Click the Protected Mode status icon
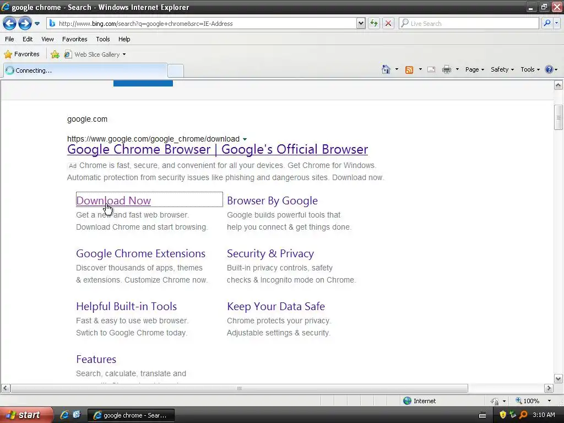The width and height of the screenshot is (564, 423). 495,401
